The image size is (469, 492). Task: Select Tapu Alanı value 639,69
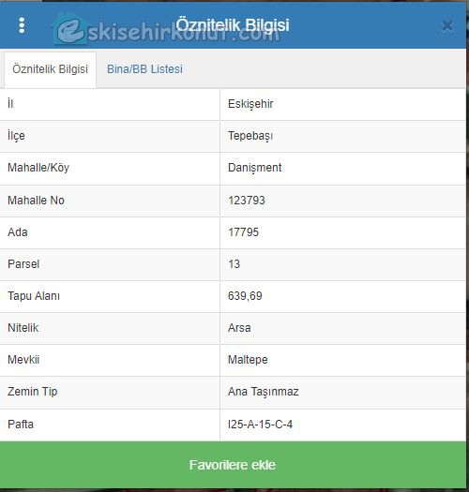[245, 296]
